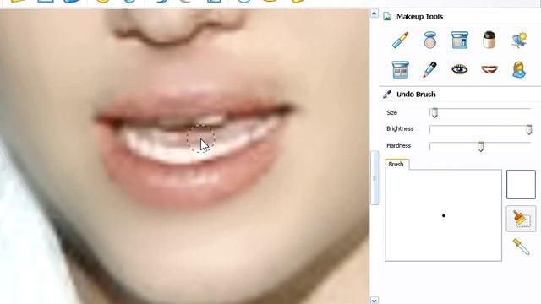
Task: Click the canvas scroll-up arrow
Action: tap(374, 14)
